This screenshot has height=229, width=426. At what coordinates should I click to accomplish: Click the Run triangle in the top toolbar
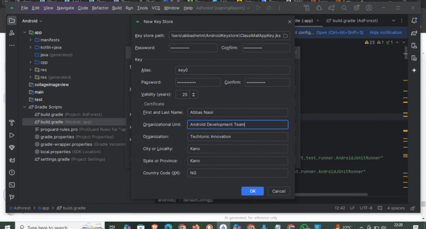click(x=258, y=8)
